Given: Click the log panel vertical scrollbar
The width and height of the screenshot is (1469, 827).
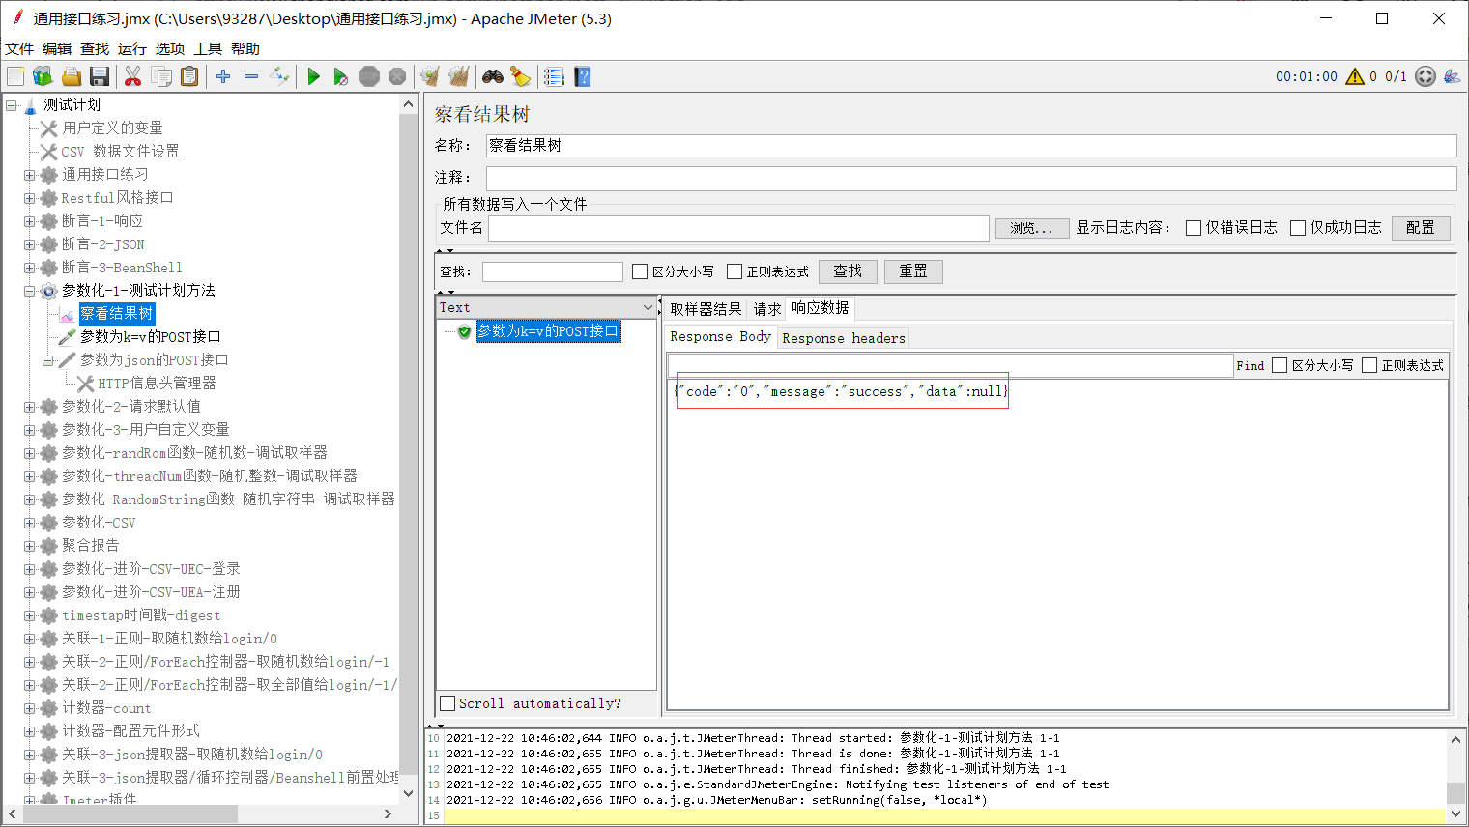Looking at the screenshot, I should (x=1455, y=792).
